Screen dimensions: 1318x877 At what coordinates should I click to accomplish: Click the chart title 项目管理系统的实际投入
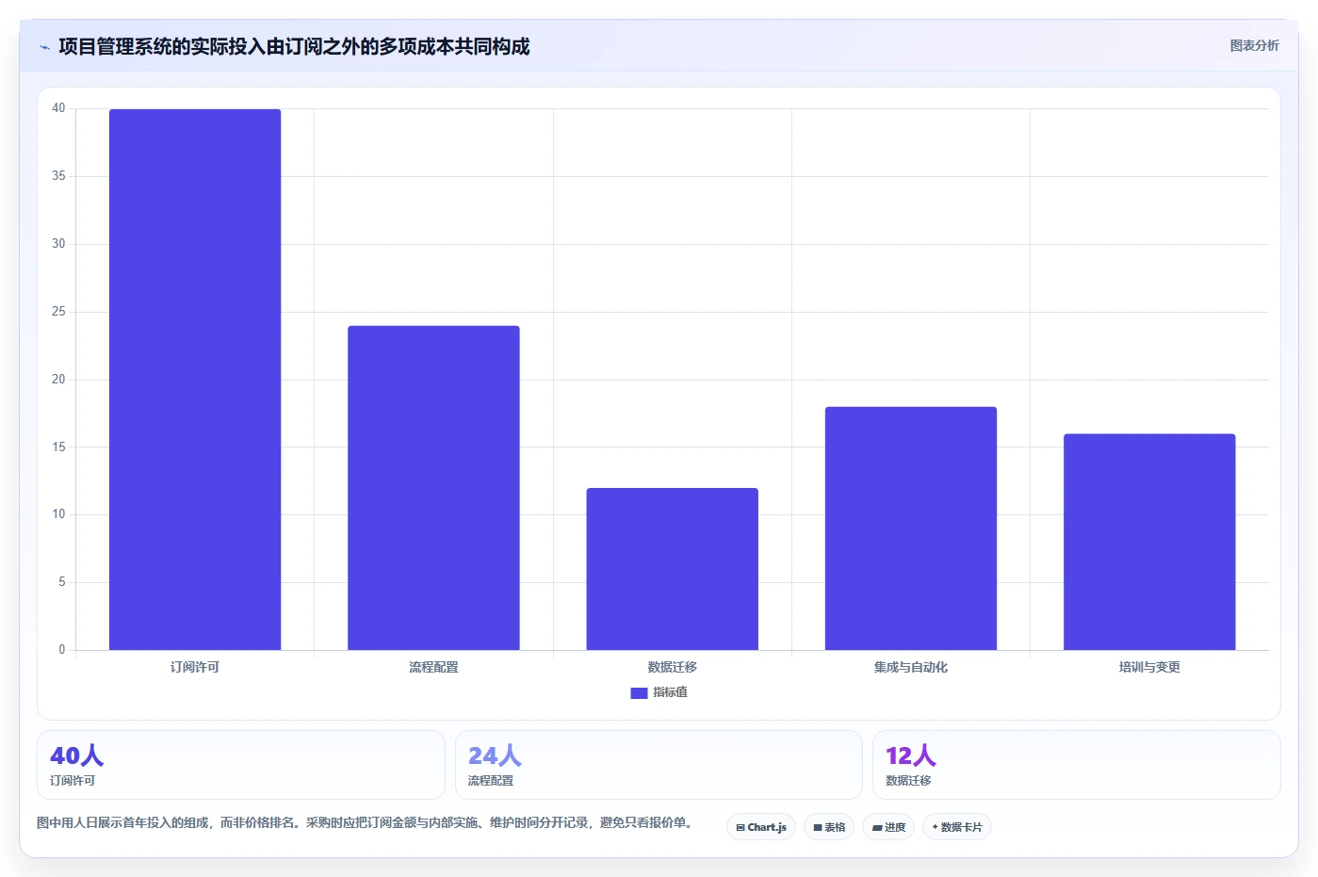(294, 46)
